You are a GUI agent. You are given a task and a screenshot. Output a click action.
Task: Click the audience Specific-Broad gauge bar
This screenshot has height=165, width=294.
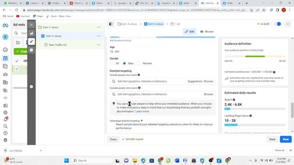click(x=255, y=56)
